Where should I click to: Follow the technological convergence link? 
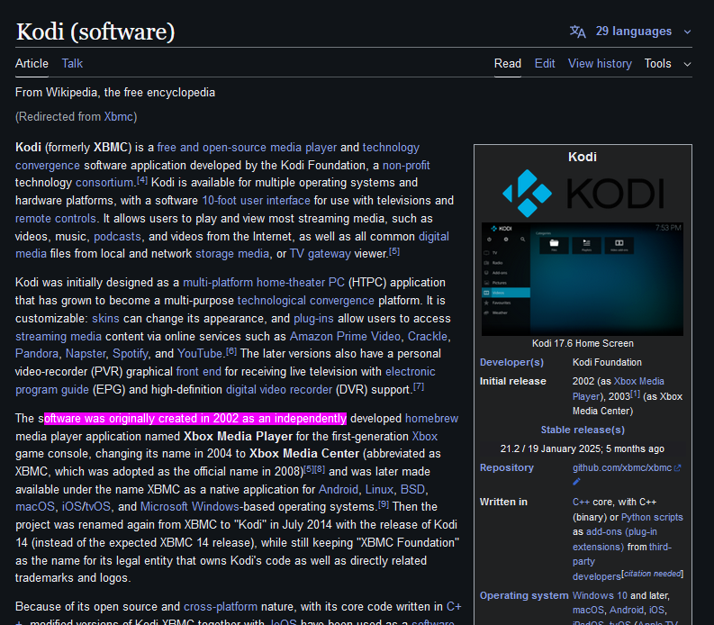(306, 301)
